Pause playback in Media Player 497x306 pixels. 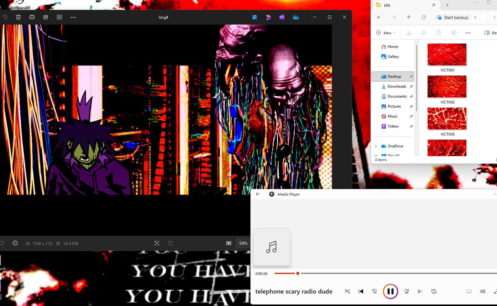click(x=390, y=292)
